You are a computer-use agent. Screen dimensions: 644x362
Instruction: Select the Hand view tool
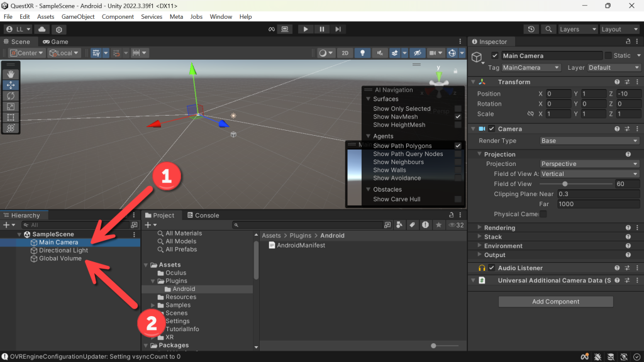(11, 74)
